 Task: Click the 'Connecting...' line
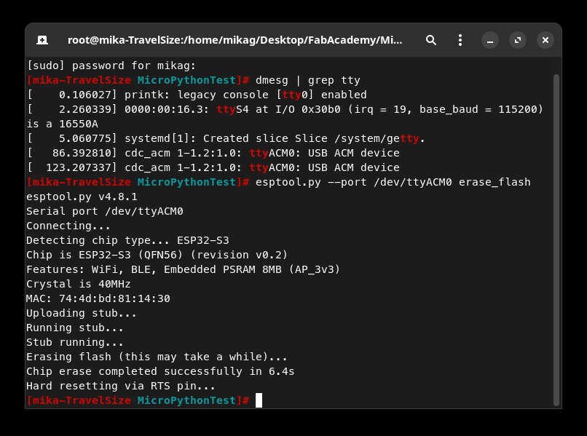click(x=68, y=226)
